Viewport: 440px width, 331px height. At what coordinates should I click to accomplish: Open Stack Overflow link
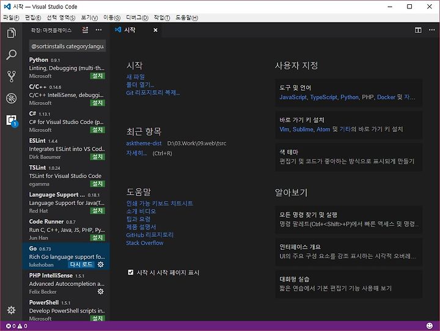point(144,243)
